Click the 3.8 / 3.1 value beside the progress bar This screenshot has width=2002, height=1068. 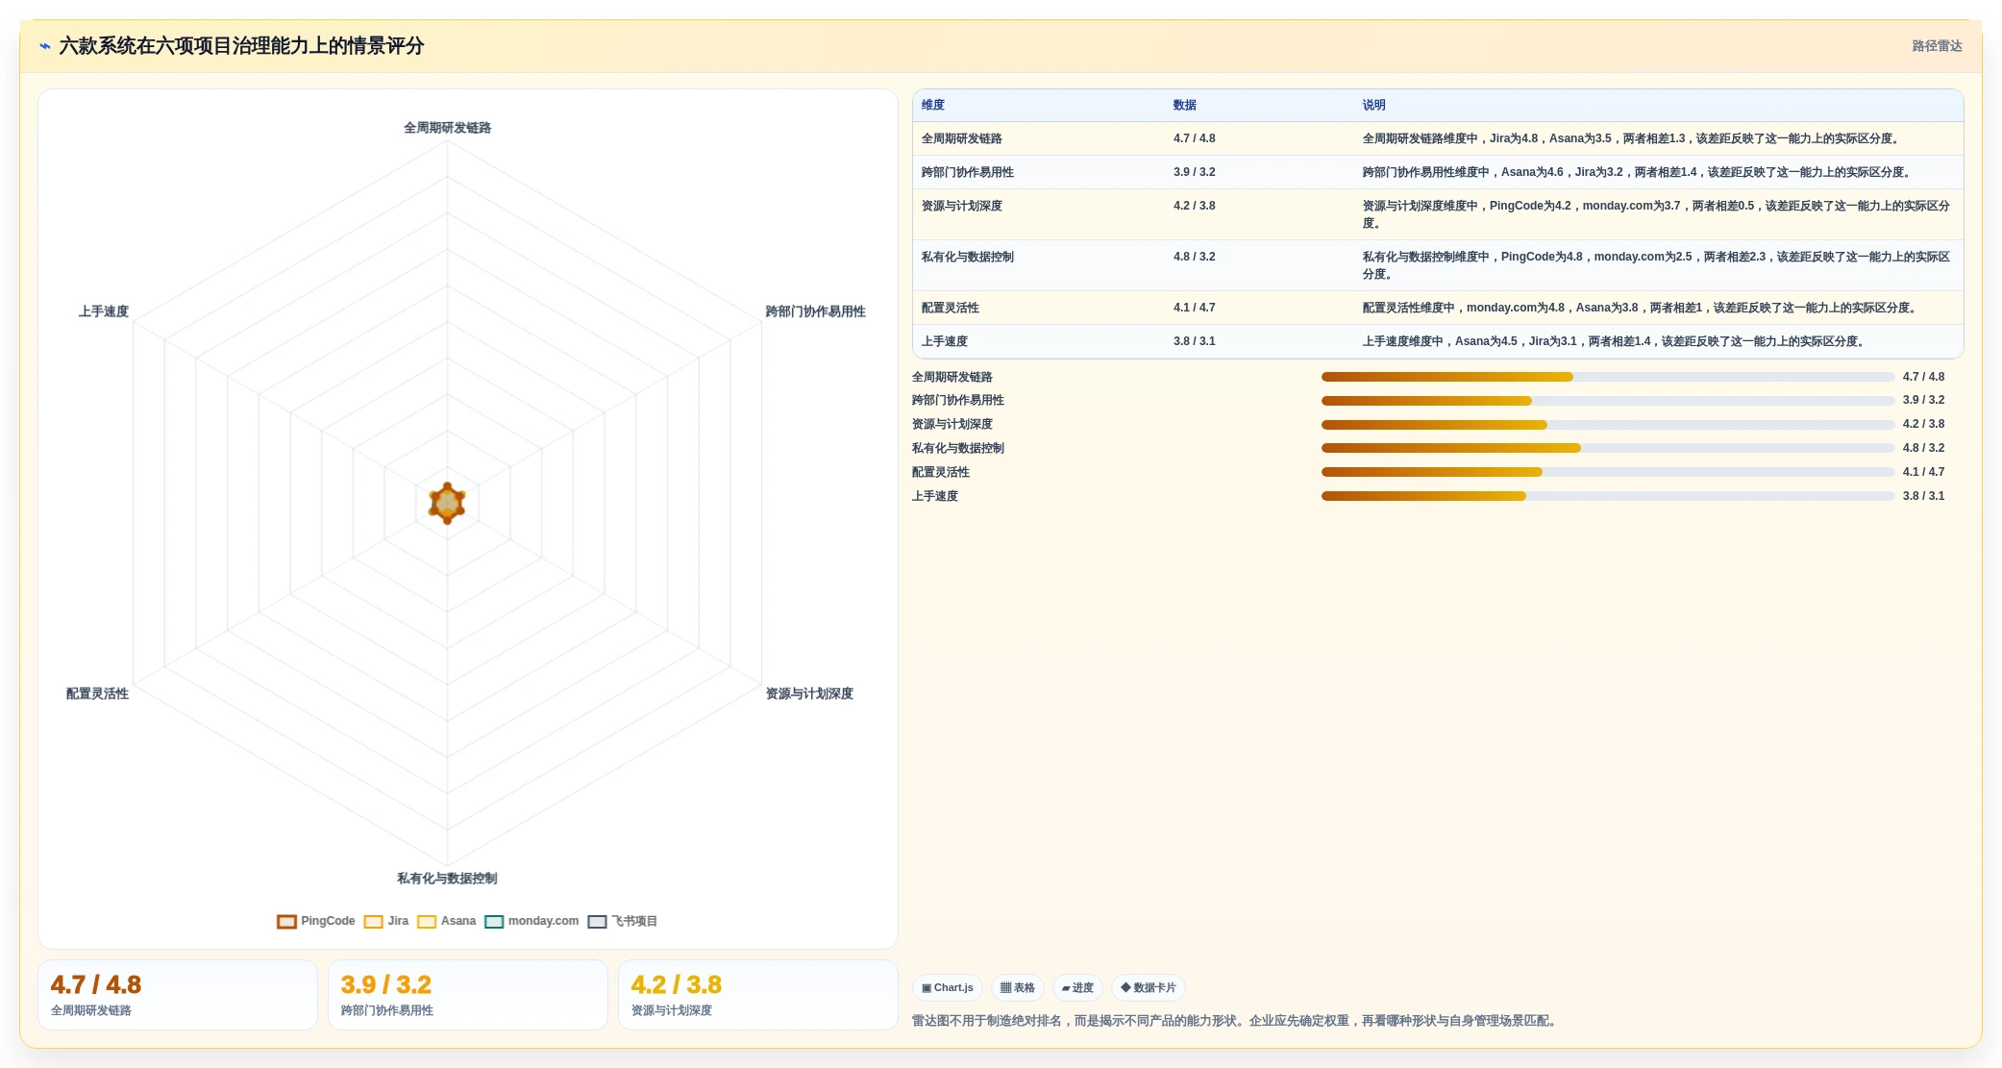point(1923,496)
